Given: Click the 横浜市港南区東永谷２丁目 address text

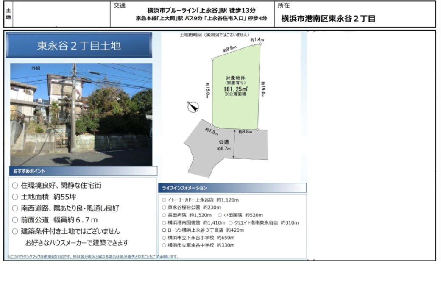Looking at the screenshot, I should 328,19.
